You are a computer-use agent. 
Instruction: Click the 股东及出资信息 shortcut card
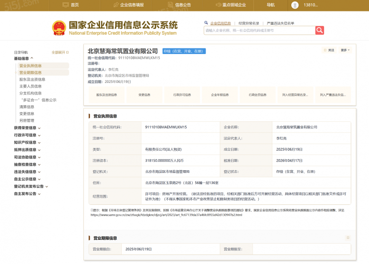(107, 95)
